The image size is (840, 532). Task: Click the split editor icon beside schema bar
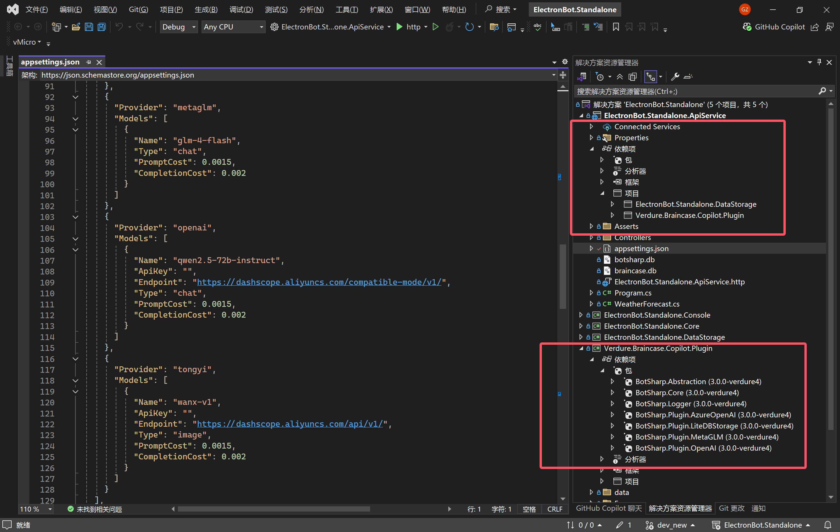[563, 75]
